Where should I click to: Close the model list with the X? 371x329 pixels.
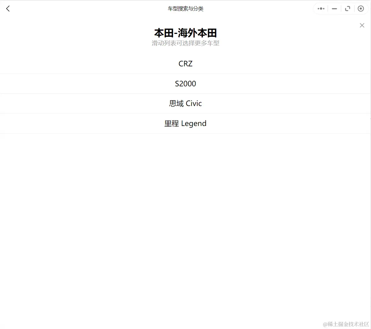(362, 25)
